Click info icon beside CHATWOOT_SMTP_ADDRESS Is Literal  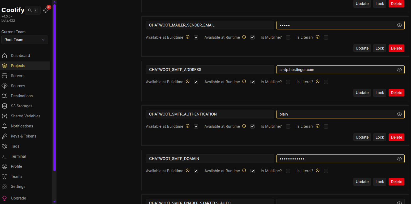point(318,82)
